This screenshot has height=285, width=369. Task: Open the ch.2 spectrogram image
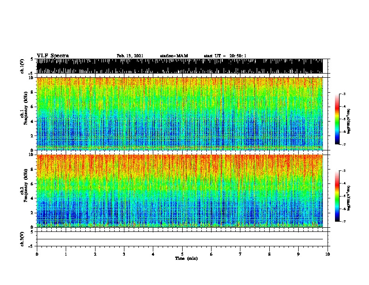pyautogui.click(x=179, y=191)
